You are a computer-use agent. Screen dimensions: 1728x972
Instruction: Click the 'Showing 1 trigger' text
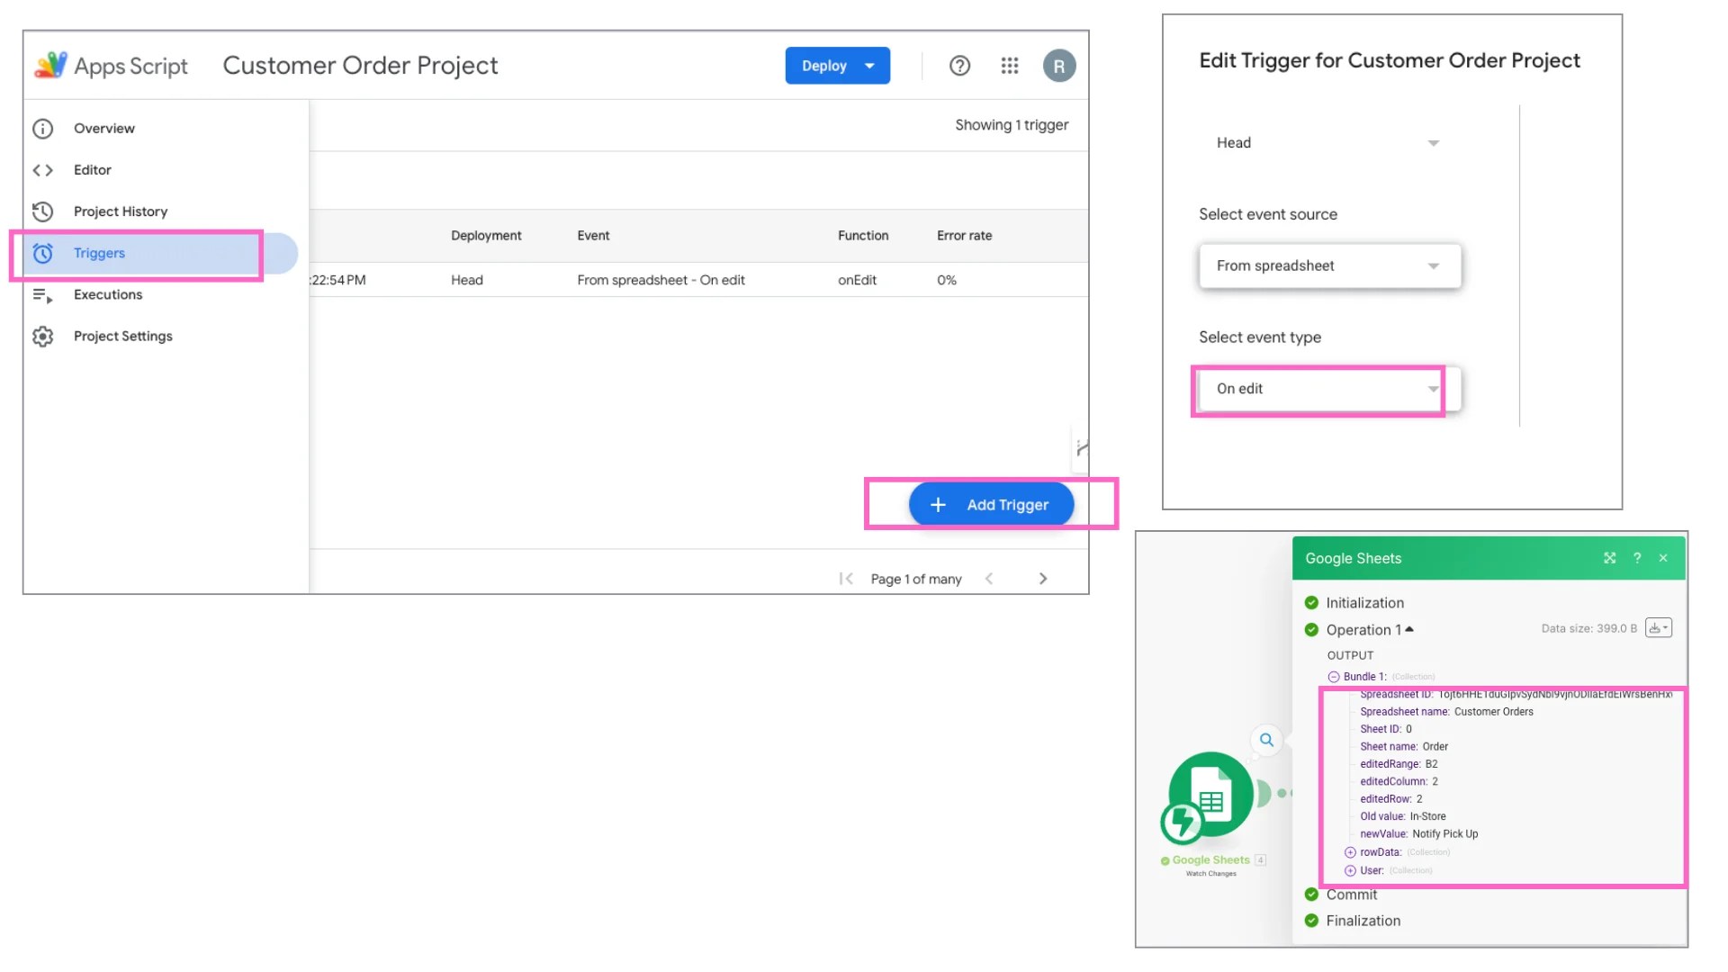pyautogui.click(x=1012, y=125)
